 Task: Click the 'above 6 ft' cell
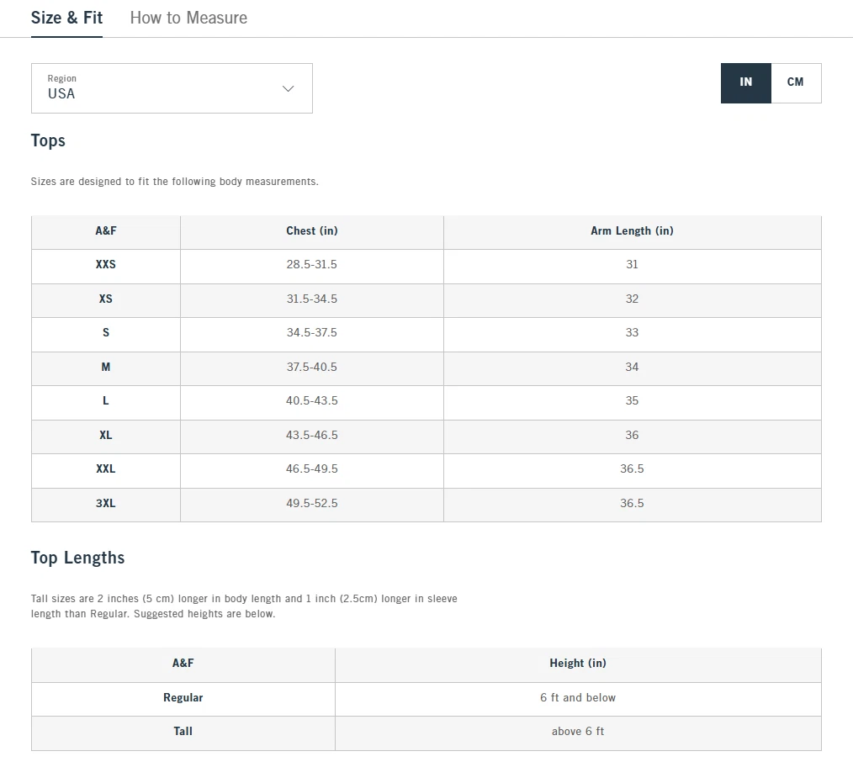point(578,732)
